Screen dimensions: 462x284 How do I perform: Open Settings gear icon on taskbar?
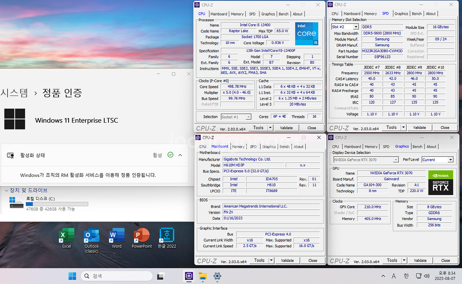pos(217,276)
